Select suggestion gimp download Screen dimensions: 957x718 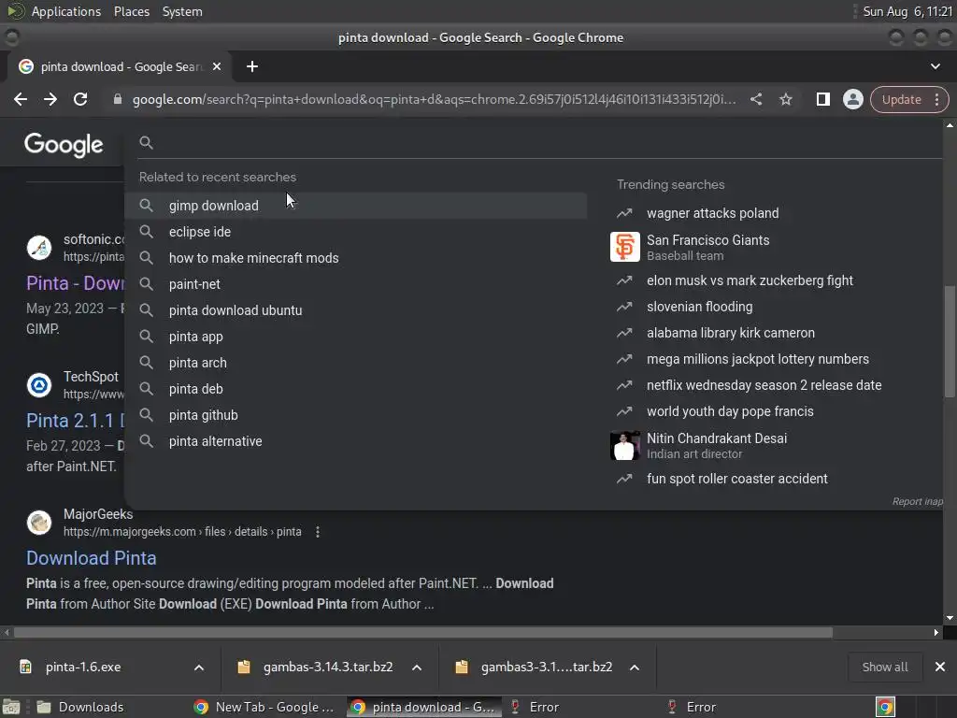356,206
